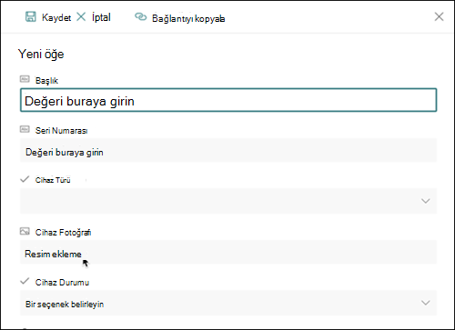Click the Seri Numarası label
455x330 pixels.
[62, 131]
